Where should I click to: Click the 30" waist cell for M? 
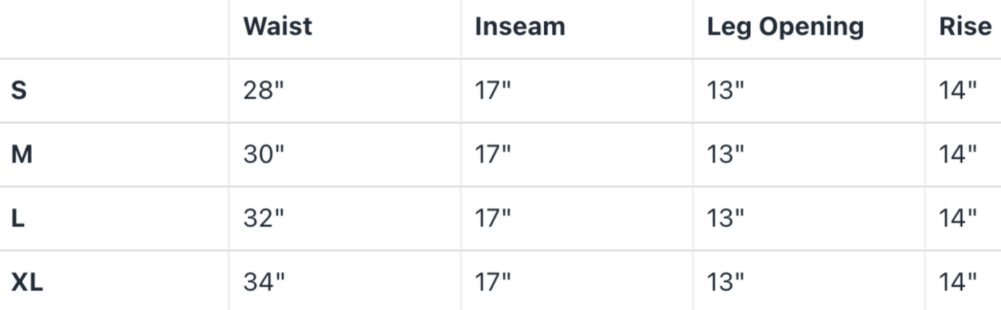(x=263, y=154)
